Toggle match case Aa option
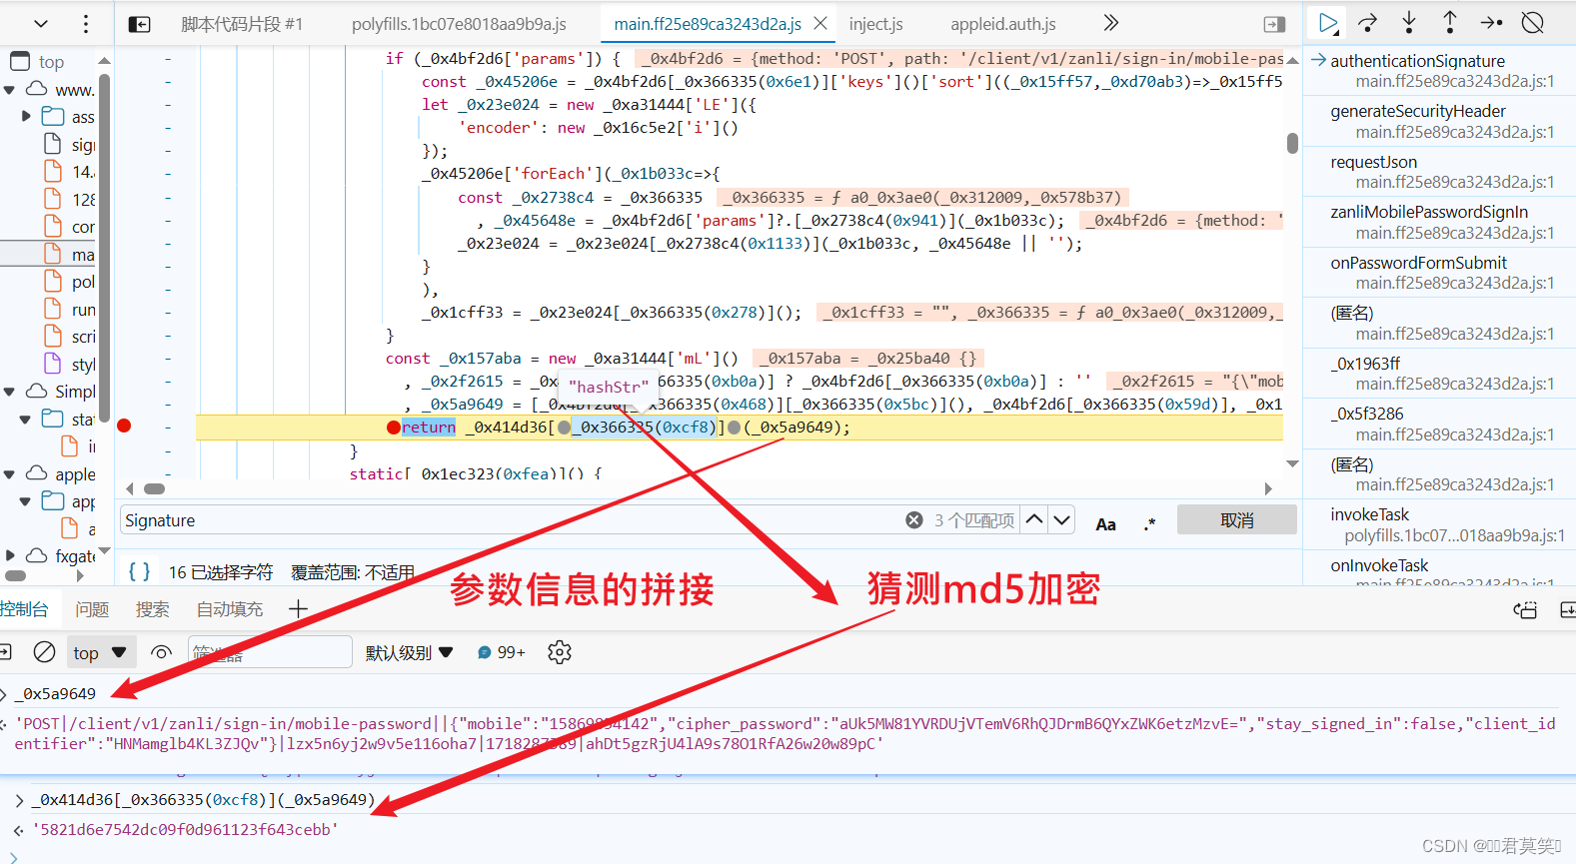Viewport: 1576px width, 864px height. click(1106, 523)
